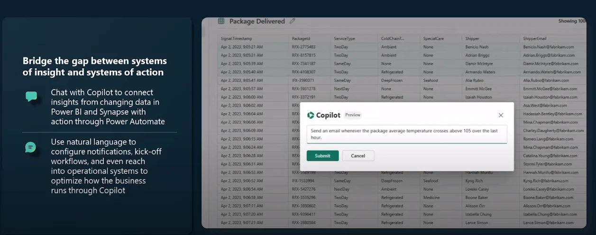This screenshot has height=235, width=596.
Task: Click shipper name Damir McIntyre
Action: point(479,63)
